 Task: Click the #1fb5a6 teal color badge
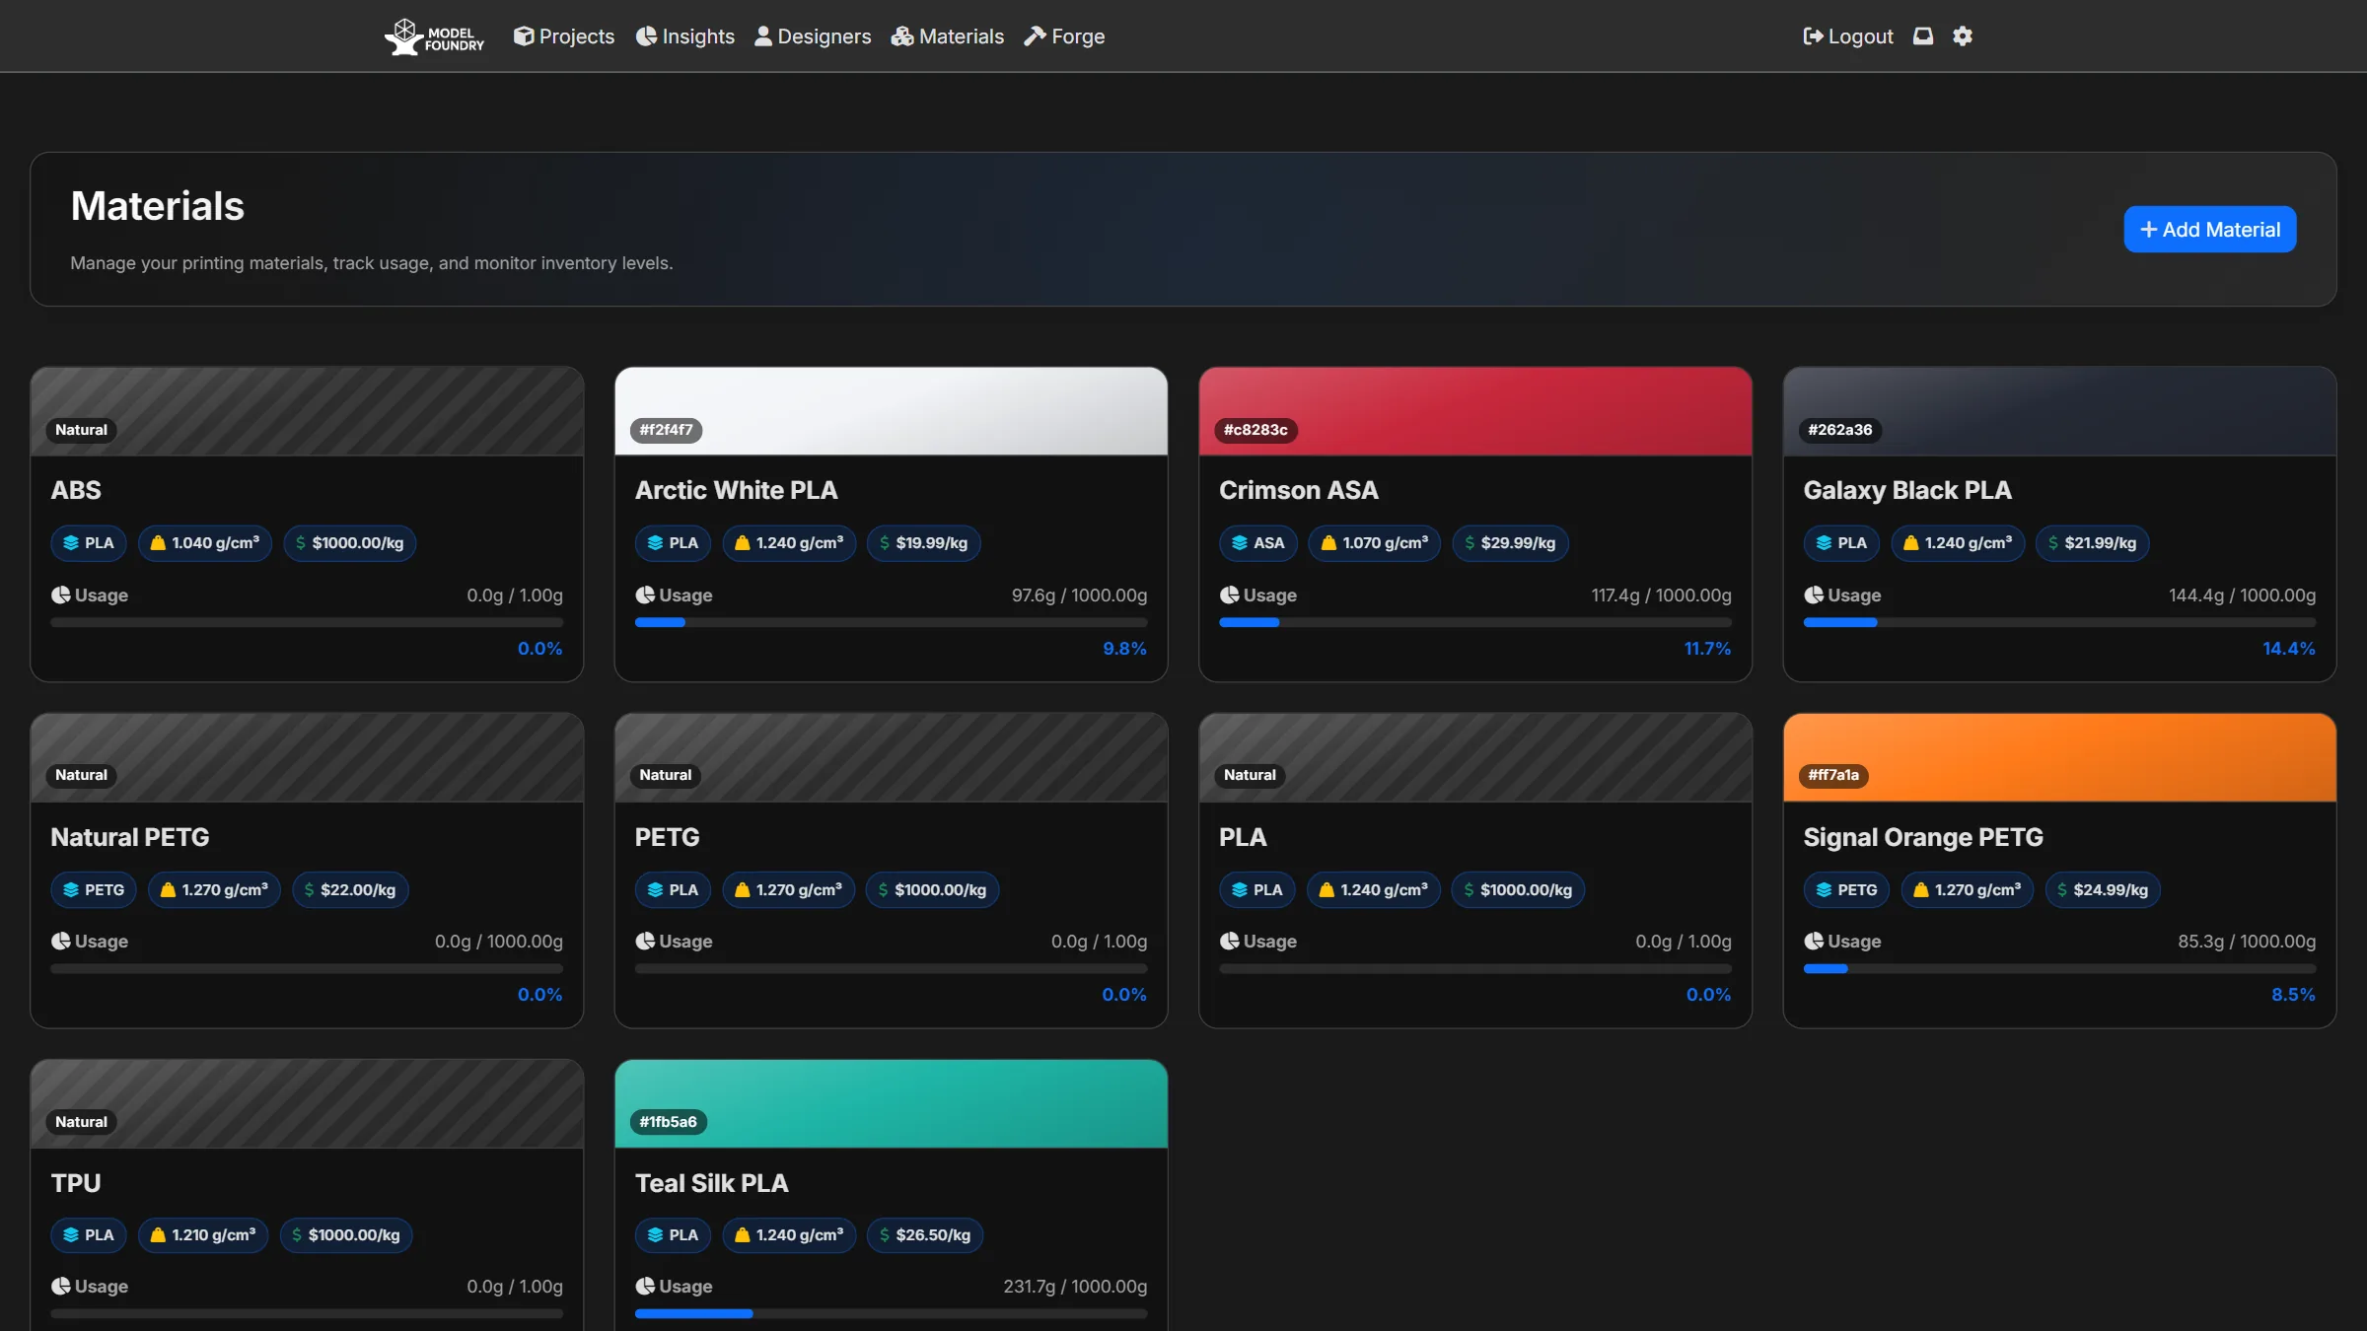pyautogui.click(x=668, y=1122)
